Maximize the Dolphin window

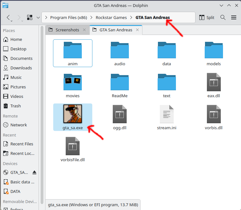[229, 6]
